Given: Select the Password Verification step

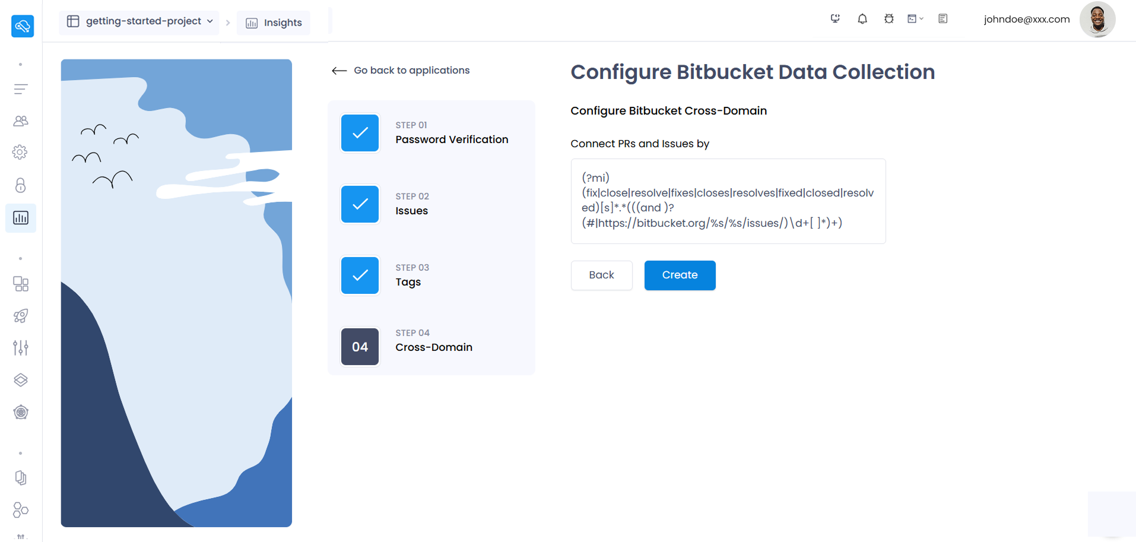Looking at the screenshot, I should tap(452, 140).
